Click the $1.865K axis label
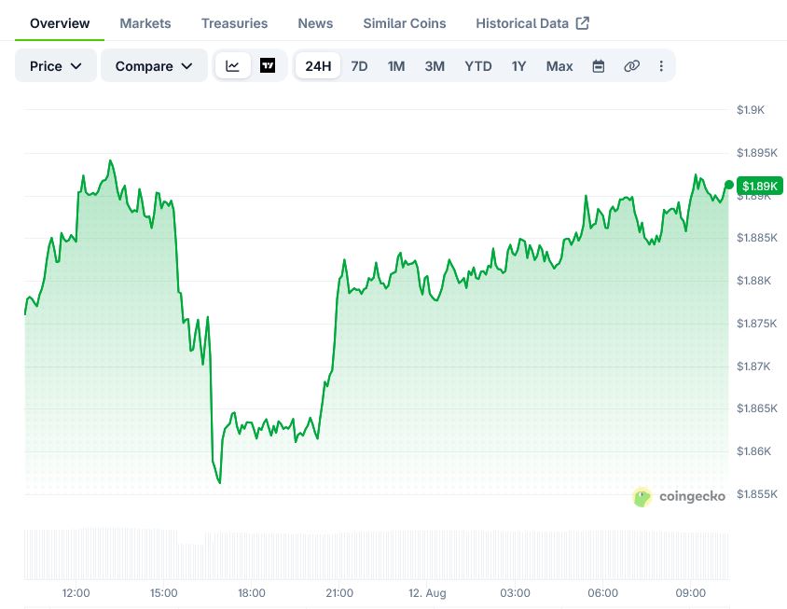787x609 pixels. click(757, 408)
